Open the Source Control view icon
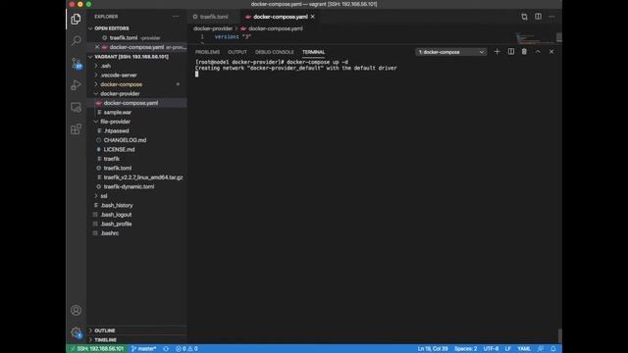This screenshot has height=353, width=628. (x=76, y=63)
